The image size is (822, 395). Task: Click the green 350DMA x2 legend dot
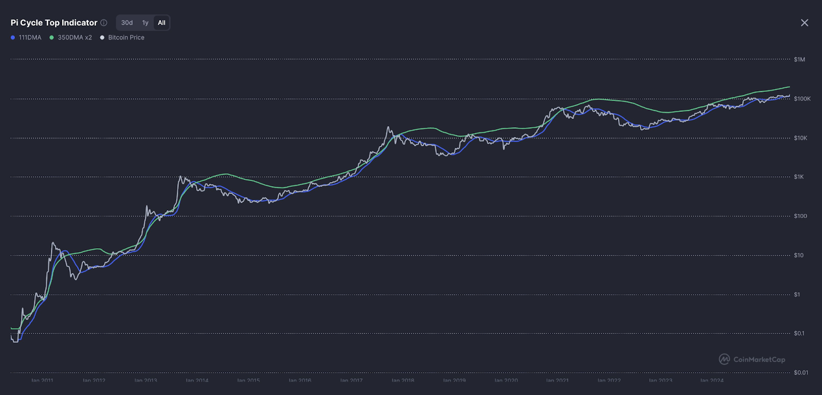[51, 37]
